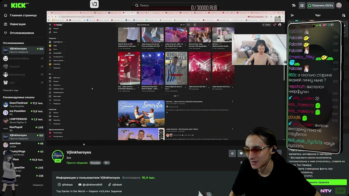
Task: Toggle notifications bell for Vjlinkheroyes
Action: click(232, 154)
